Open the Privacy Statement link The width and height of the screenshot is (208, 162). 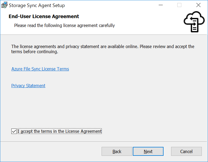pos(28,86)
